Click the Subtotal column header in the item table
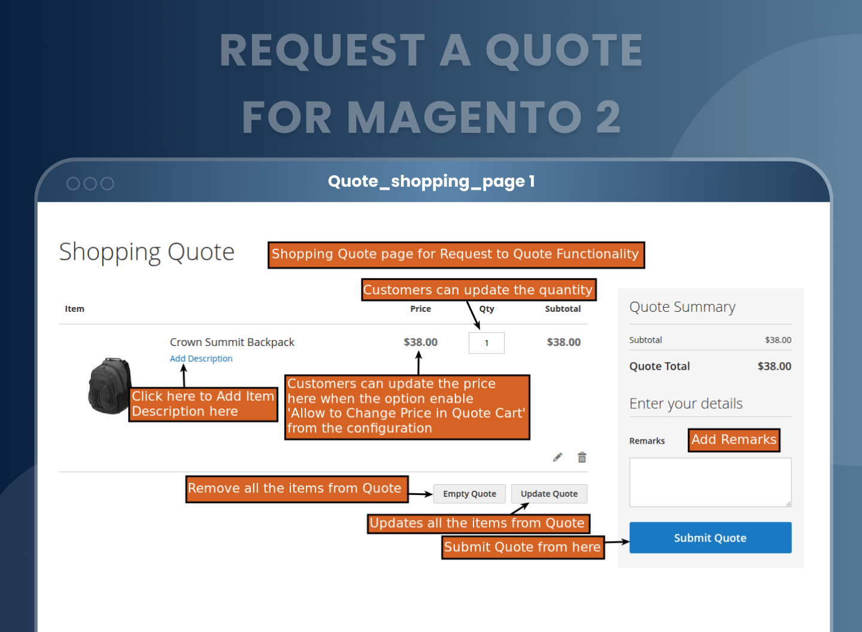The width and height of the screenshot is (862, 632). pyautogui.click(x=563, y=309)
